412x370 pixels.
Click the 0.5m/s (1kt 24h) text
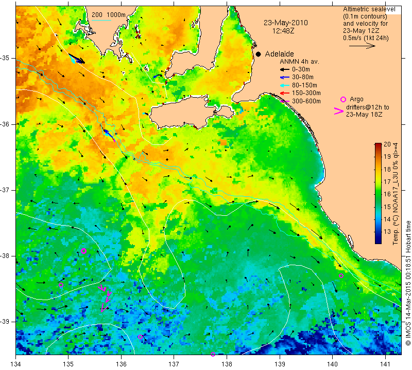366,38
